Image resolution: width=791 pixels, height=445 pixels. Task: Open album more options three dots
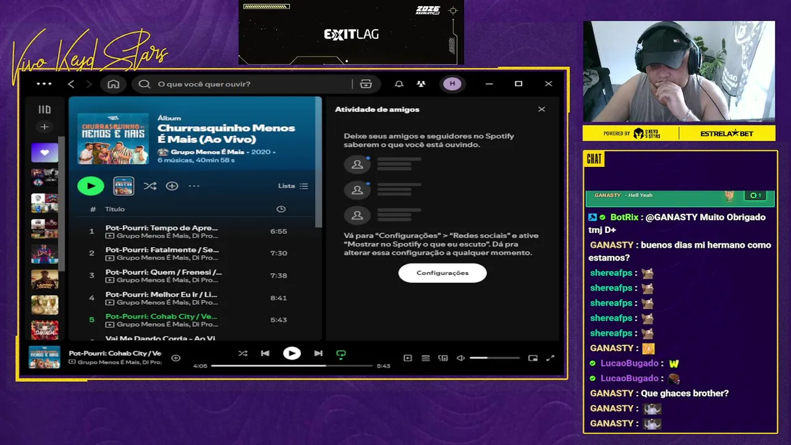(x=194, y=186)
